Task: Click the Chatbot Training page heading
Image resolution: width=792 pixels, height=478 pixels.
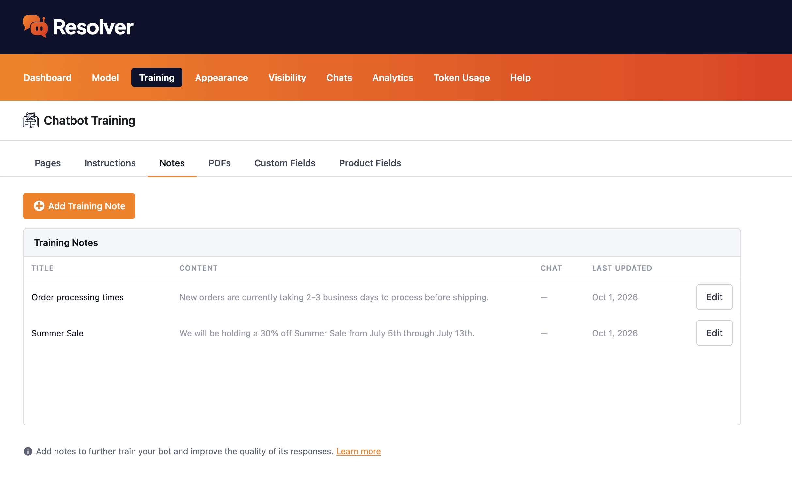Action: 89,120
